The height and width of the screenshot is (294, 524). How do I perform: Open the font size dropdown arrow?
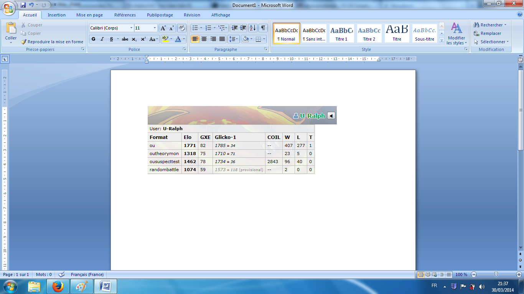click(x=155, y=28)
